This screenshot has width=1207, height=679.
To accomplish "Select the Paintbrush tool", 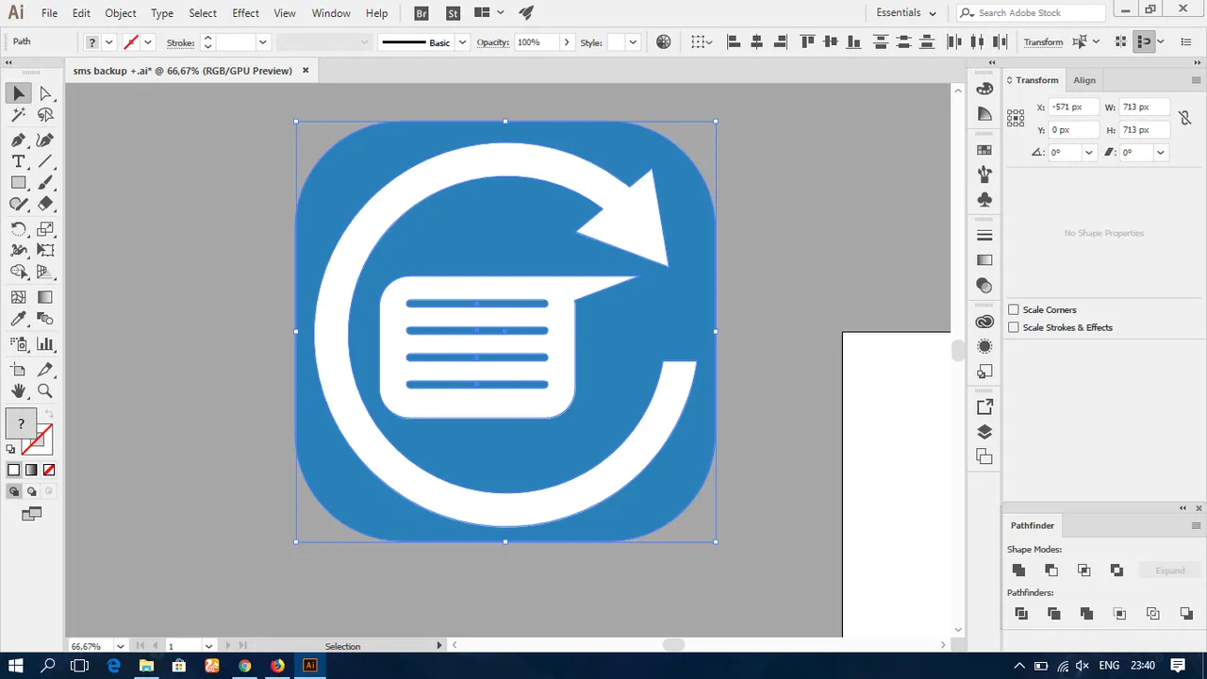I will [x=45, y=183].
